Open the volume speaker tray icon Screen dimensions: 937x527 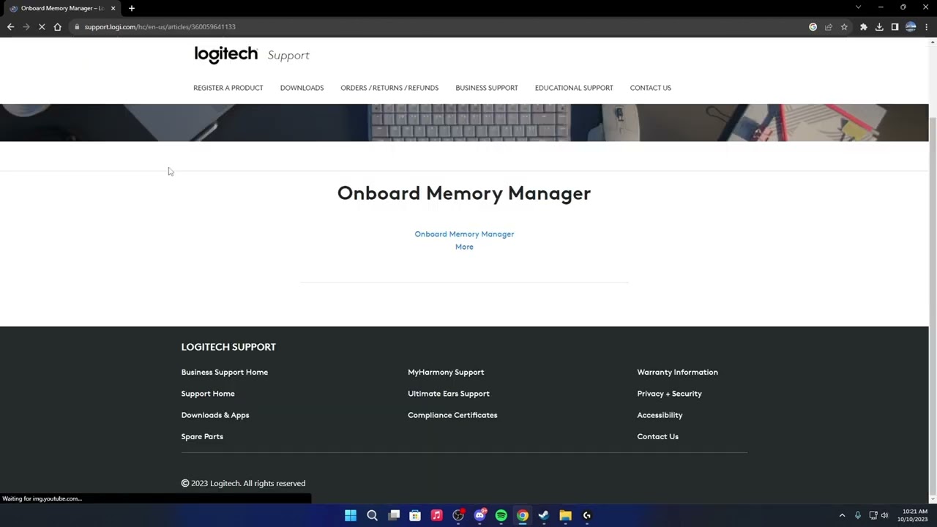[x=885, y=515]
